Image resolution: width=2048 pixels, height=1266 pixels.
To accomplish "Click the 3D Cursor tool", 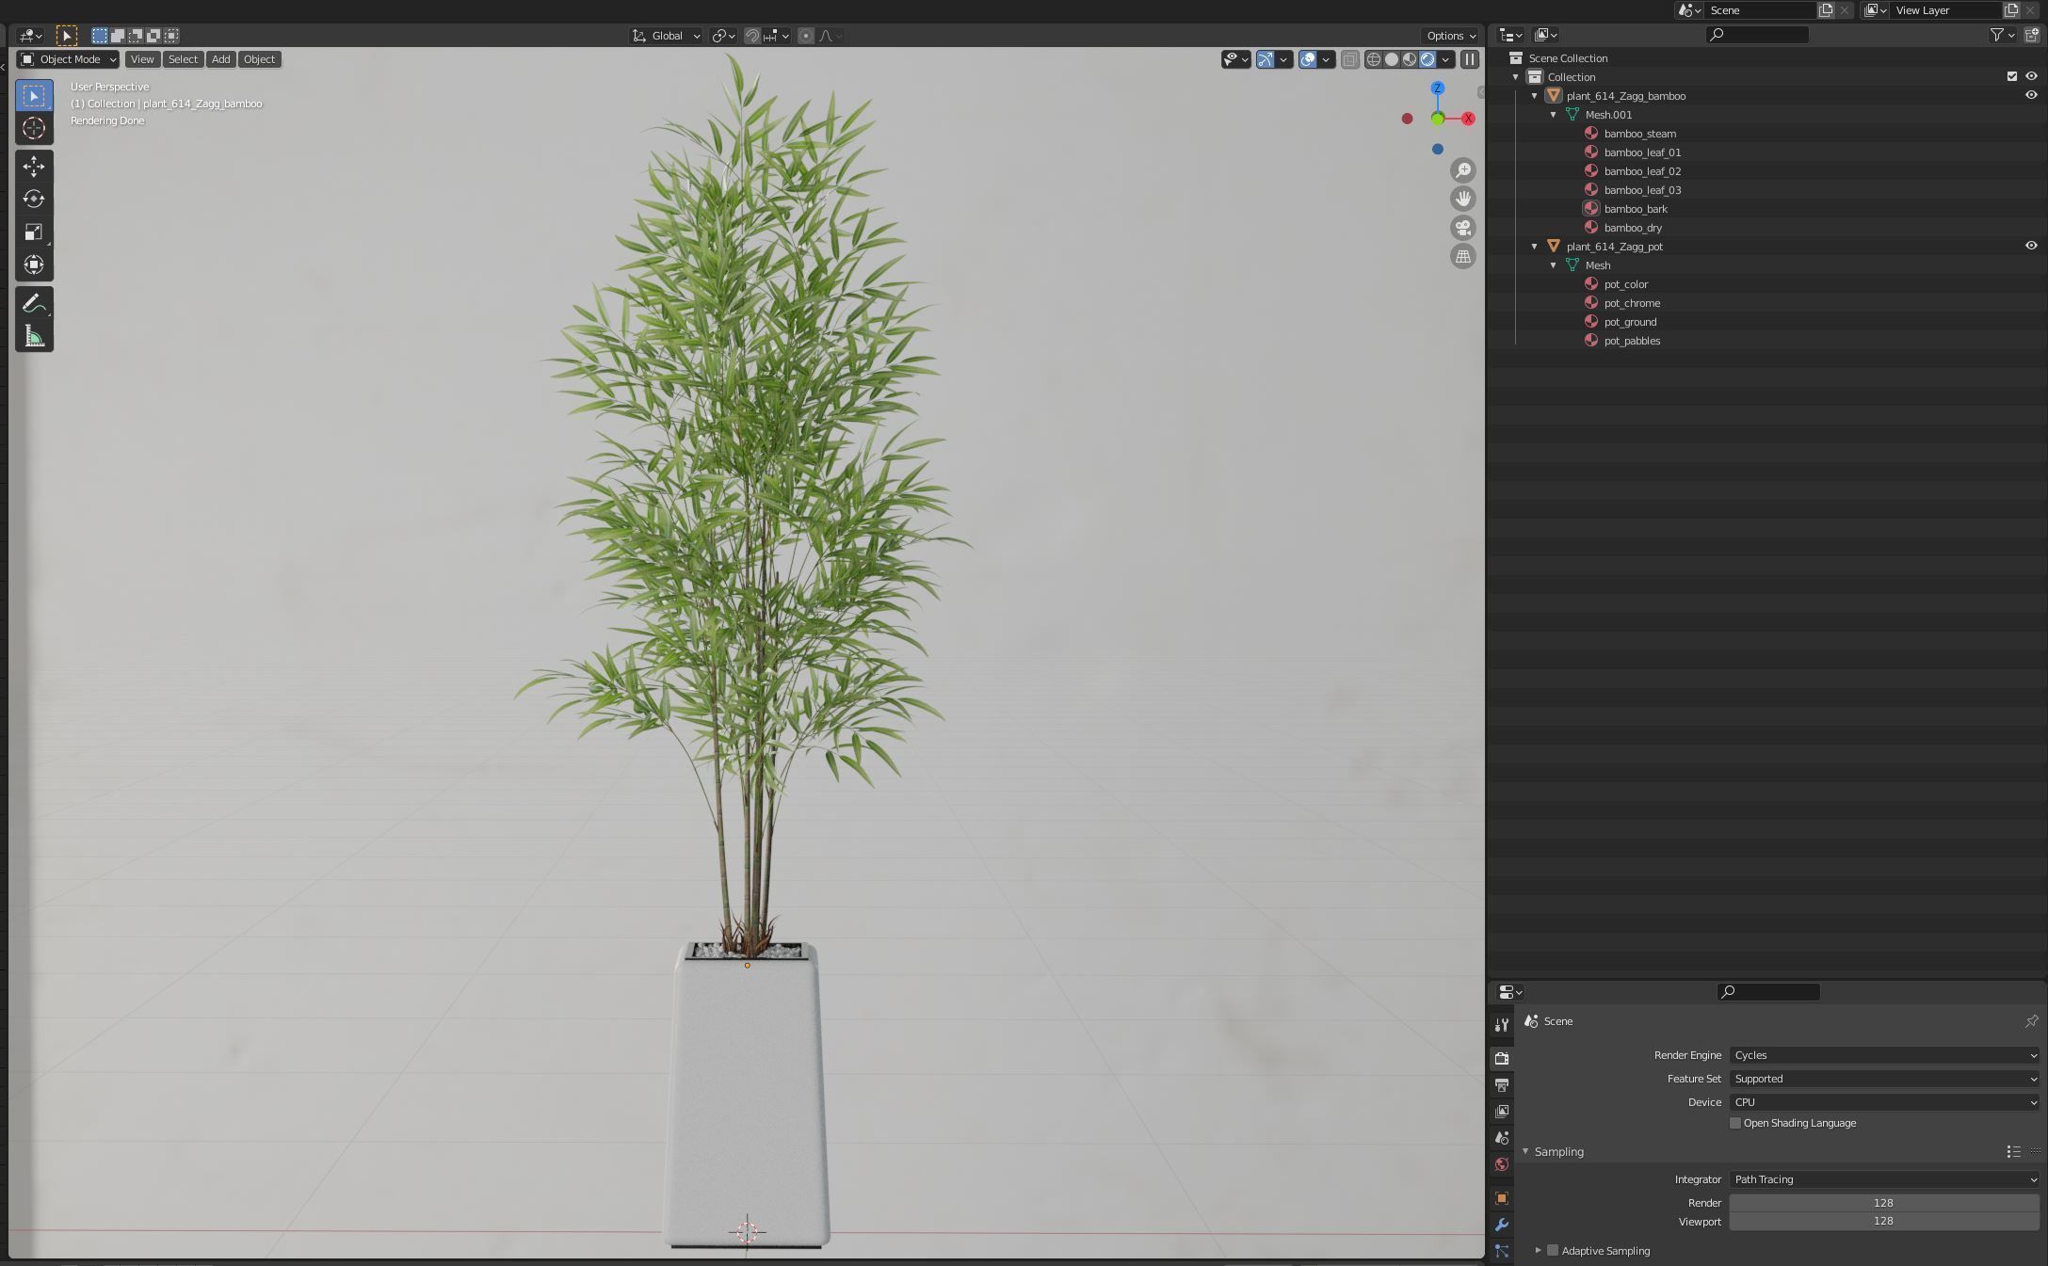I will pyautogui.click(x=34, y=128).
